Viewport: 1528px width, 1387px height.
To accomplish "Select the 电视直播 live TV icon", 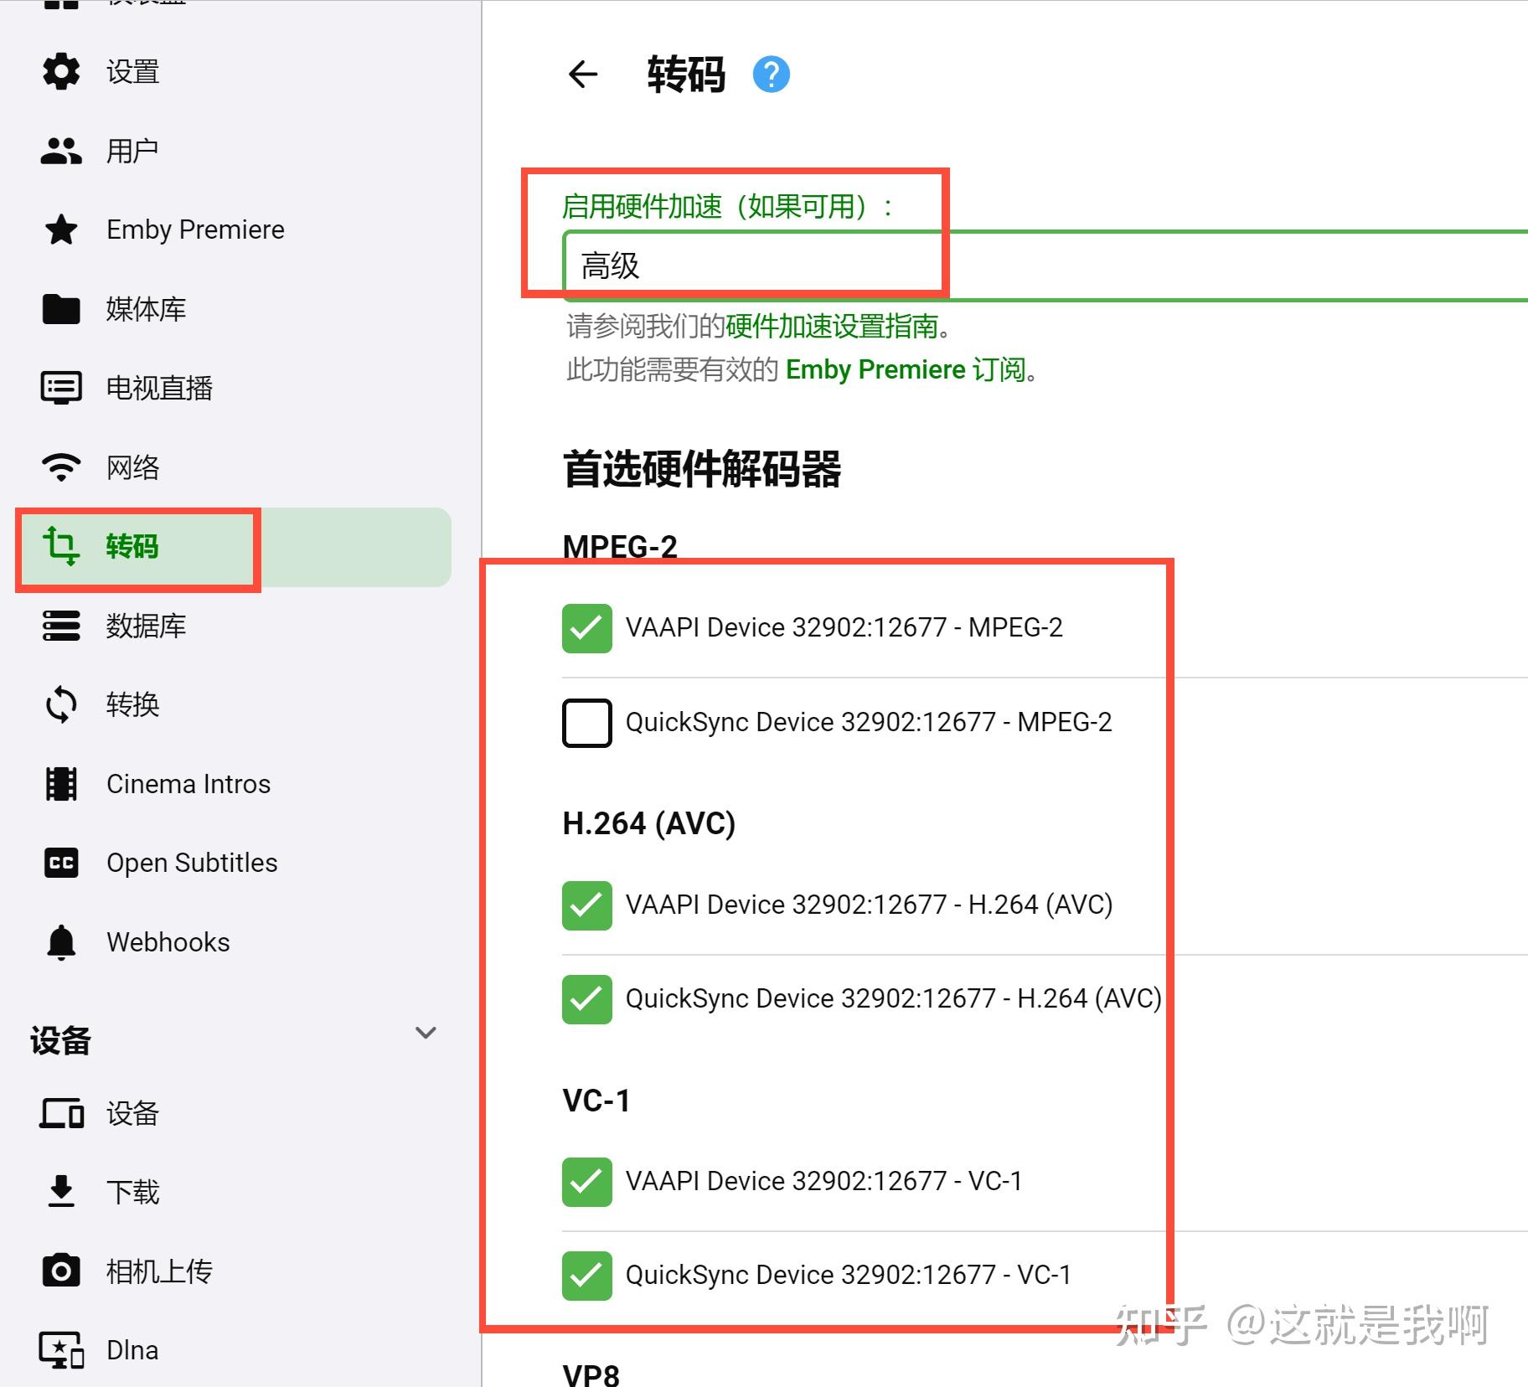I will pos(60,387).
